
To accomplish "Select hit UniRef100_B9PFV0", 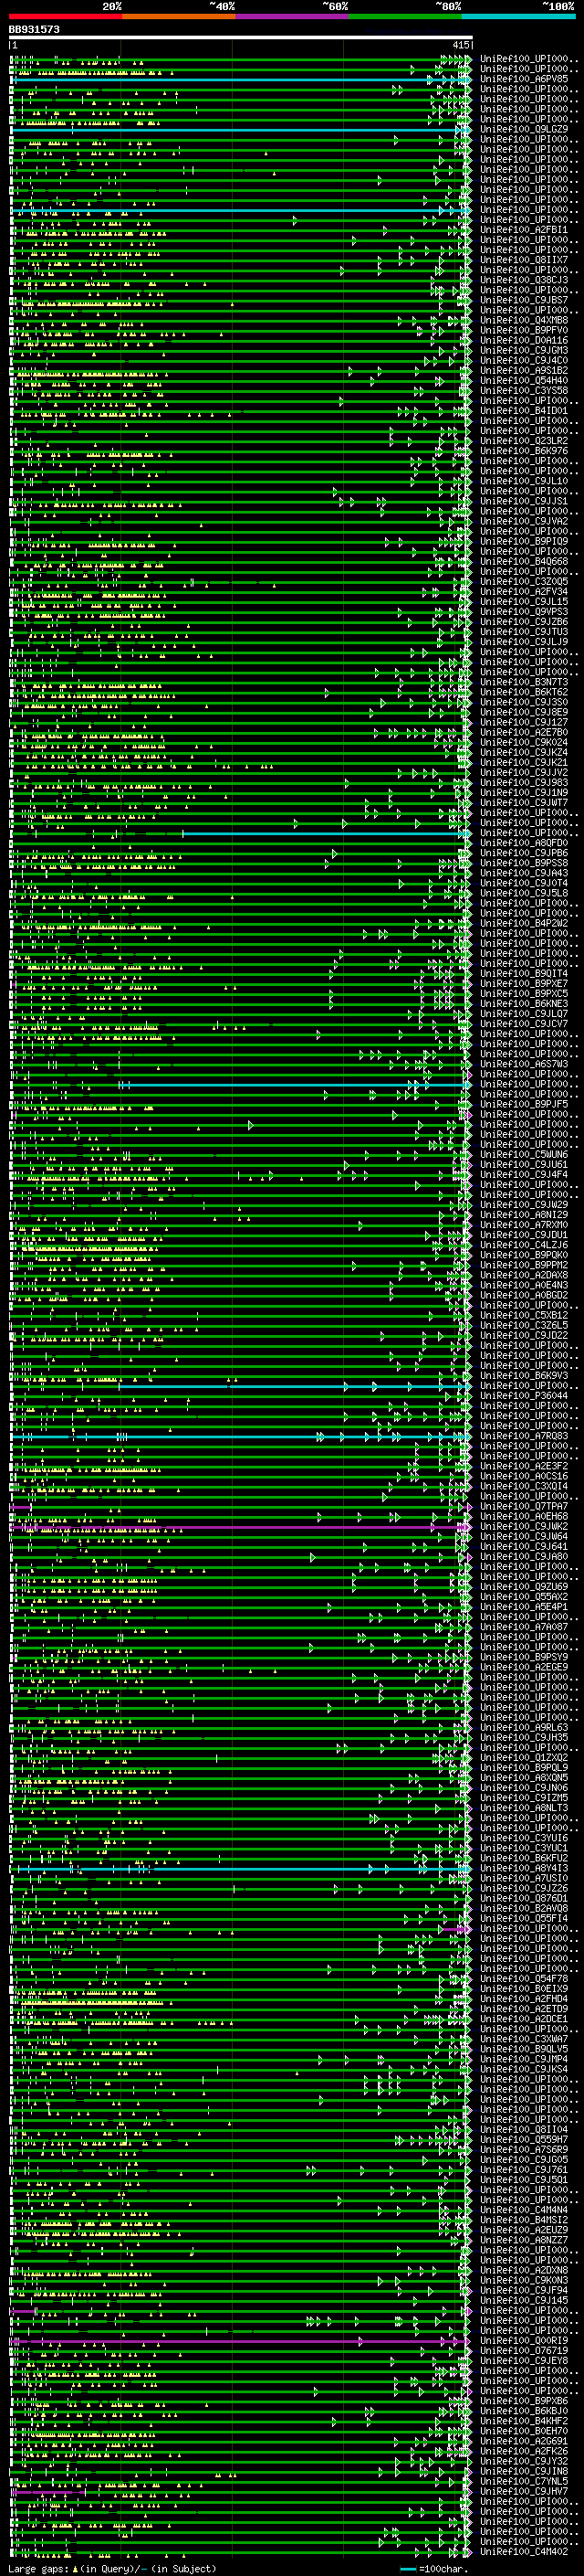I will click(x=524, y=330).
